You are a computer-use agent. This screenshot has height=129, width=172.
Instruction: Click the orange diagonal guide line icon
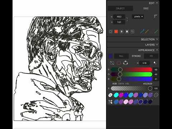click(147, 32)
